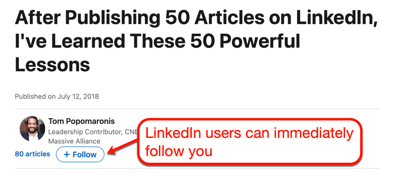Click the word Follow inside the button

pyautogui.click(x=84, y=155)
